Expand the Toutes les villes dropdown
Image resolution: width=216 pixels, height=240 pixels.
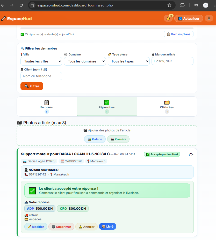[41, 61]
